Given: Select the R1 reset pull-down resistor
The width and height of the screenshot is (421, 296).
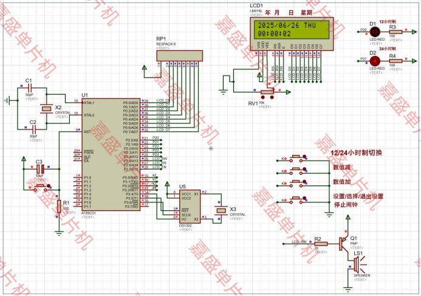Looking at the screenshot, I should [x=59, y=206].
